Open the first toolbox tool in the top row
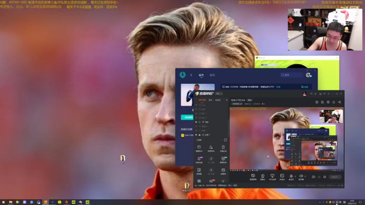The height and width of the screenshot is (205, 365). click(x=199, y=149)
